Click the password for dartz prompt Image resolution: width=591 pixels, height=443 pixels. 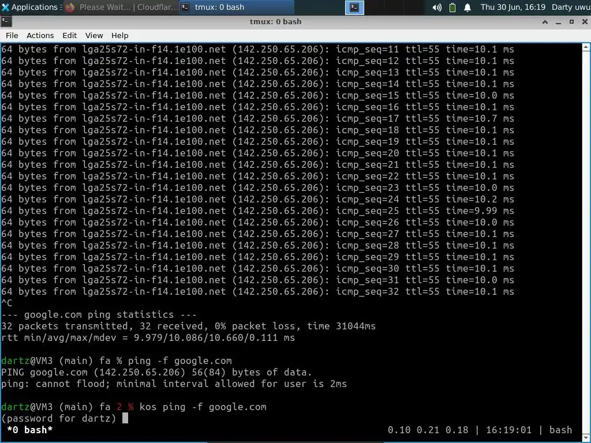(59, 419)
